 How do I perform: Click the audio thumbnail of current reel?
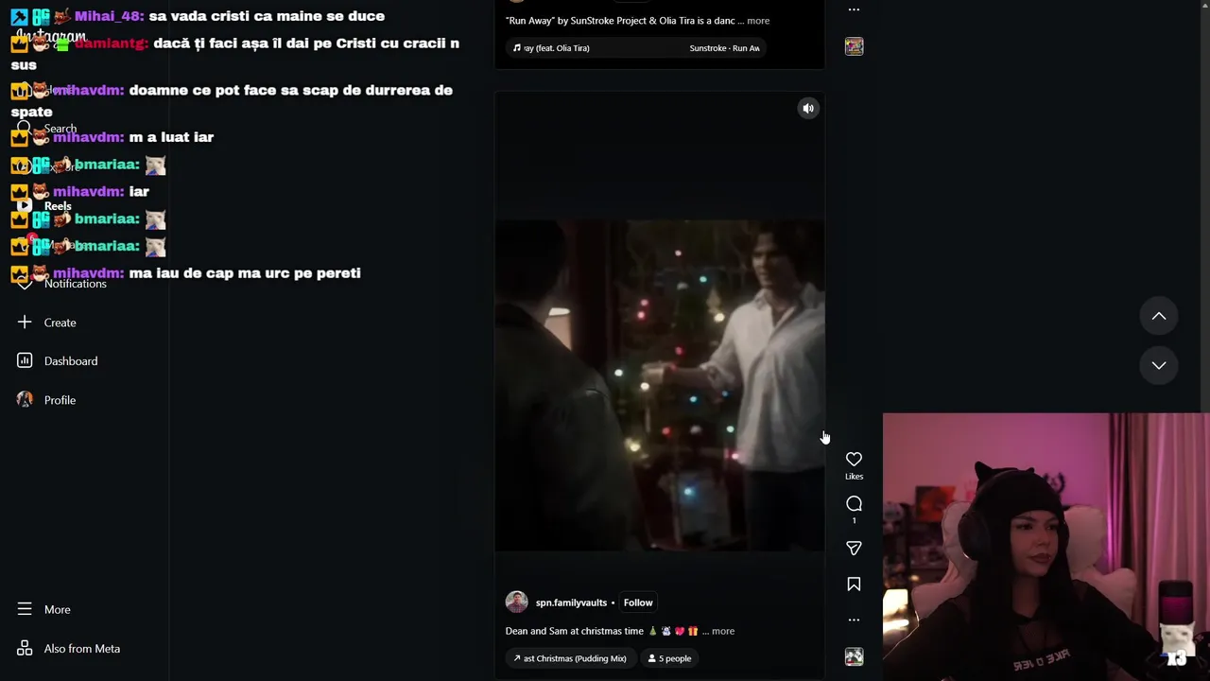point(854,656)
